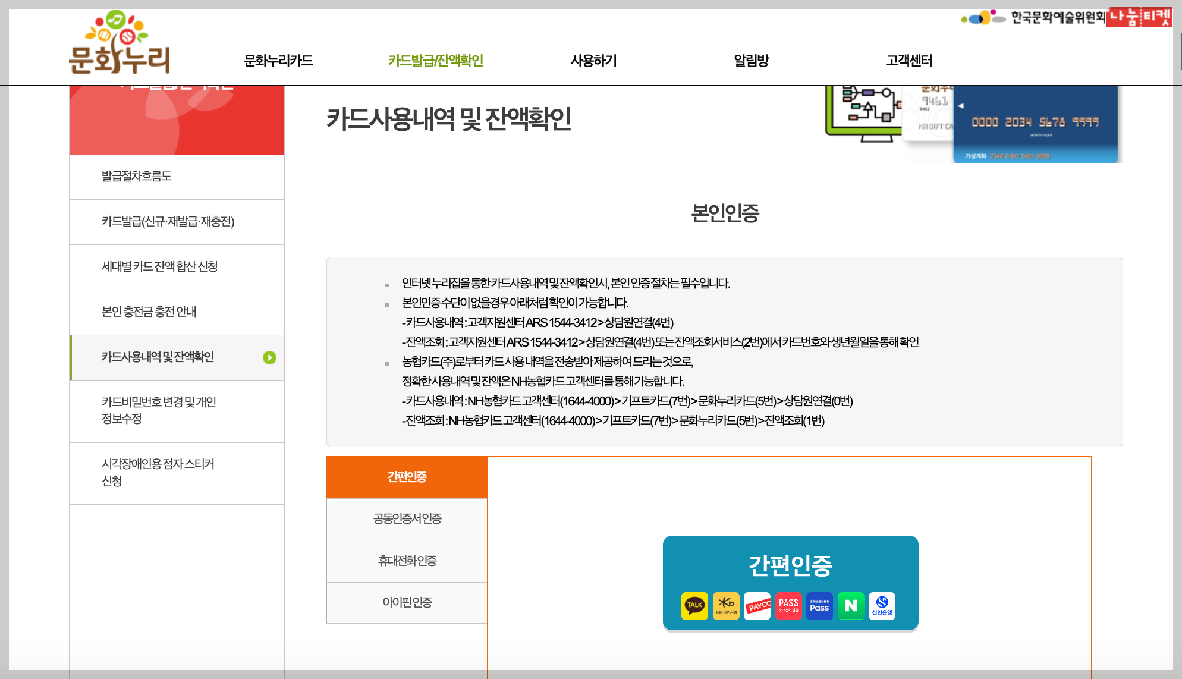Screen dimensions: 1182x679
Task: Click the 나눔티켓 badge
Action: 1139,18
